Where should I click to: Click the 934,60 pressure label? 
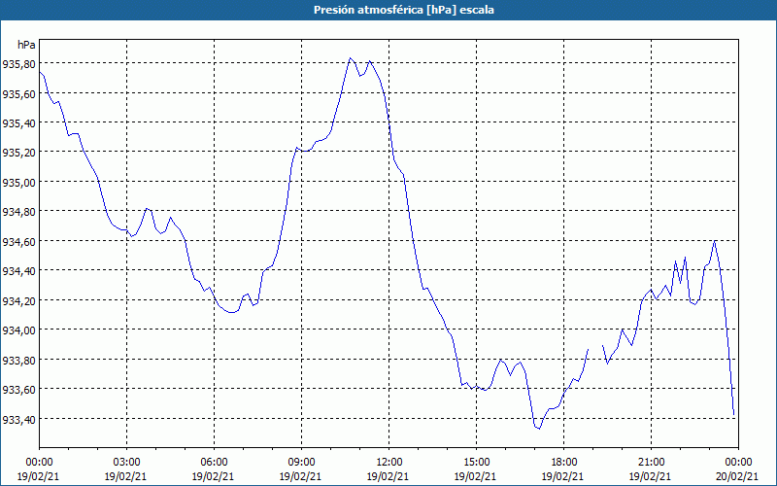click(18, 241)
